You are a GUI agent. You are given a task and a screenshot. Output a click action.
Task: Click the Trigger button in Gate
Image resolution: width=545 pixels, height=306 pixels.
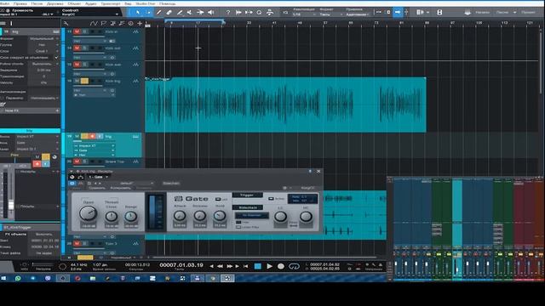click(247, 195)
